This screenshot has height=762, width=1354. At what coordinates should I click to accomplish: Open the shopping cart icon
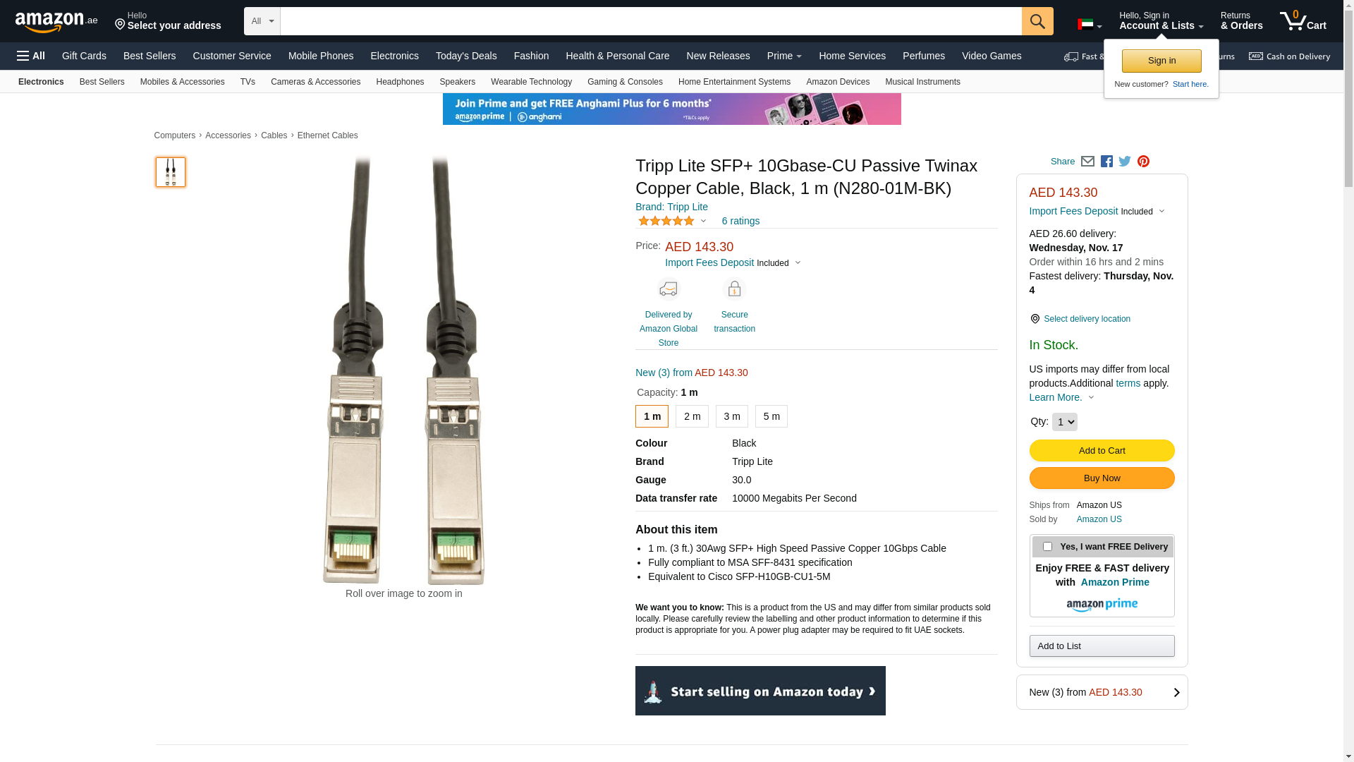point(1303,21)
